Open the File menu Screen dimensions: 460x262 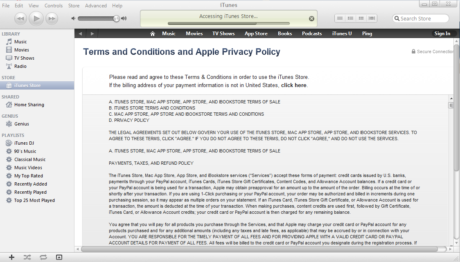[x=6, y=6]
